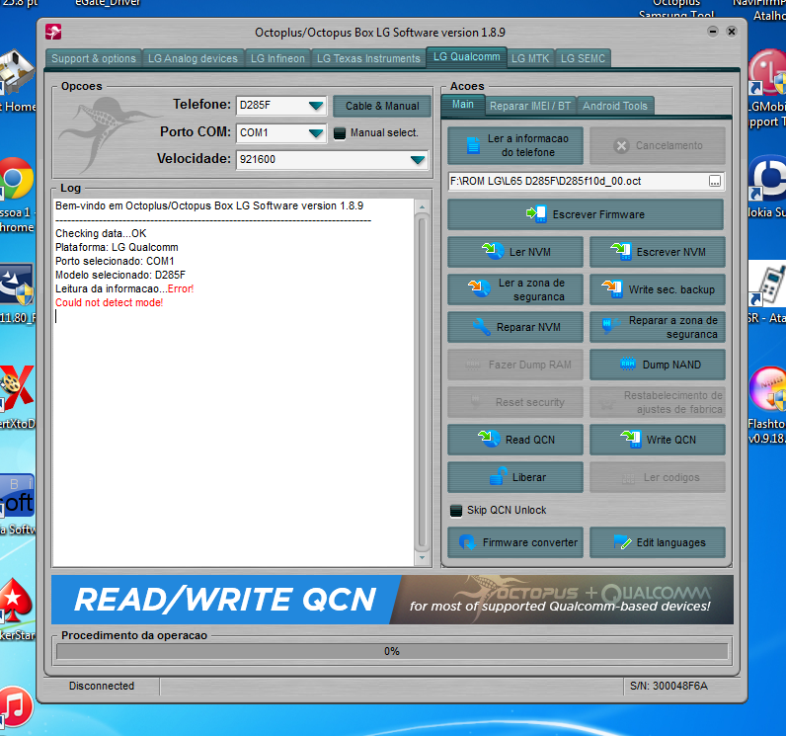Click the Write QCN phone icon

631,439
